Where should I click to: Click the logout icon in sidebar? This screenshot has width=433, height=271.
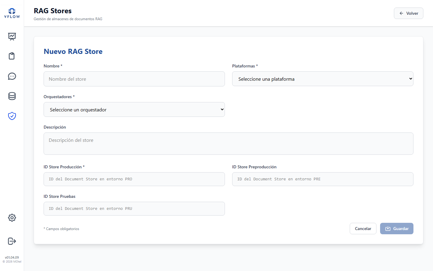12,241
